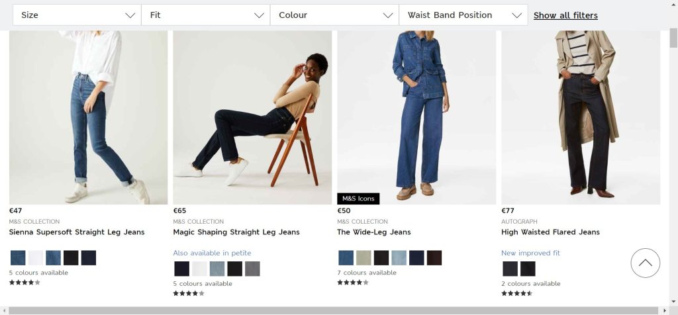Select first dark swatch on High Waisted Flared Jeans
The width and height of the screenshot is (678, 315).
[x=510, y=269]
